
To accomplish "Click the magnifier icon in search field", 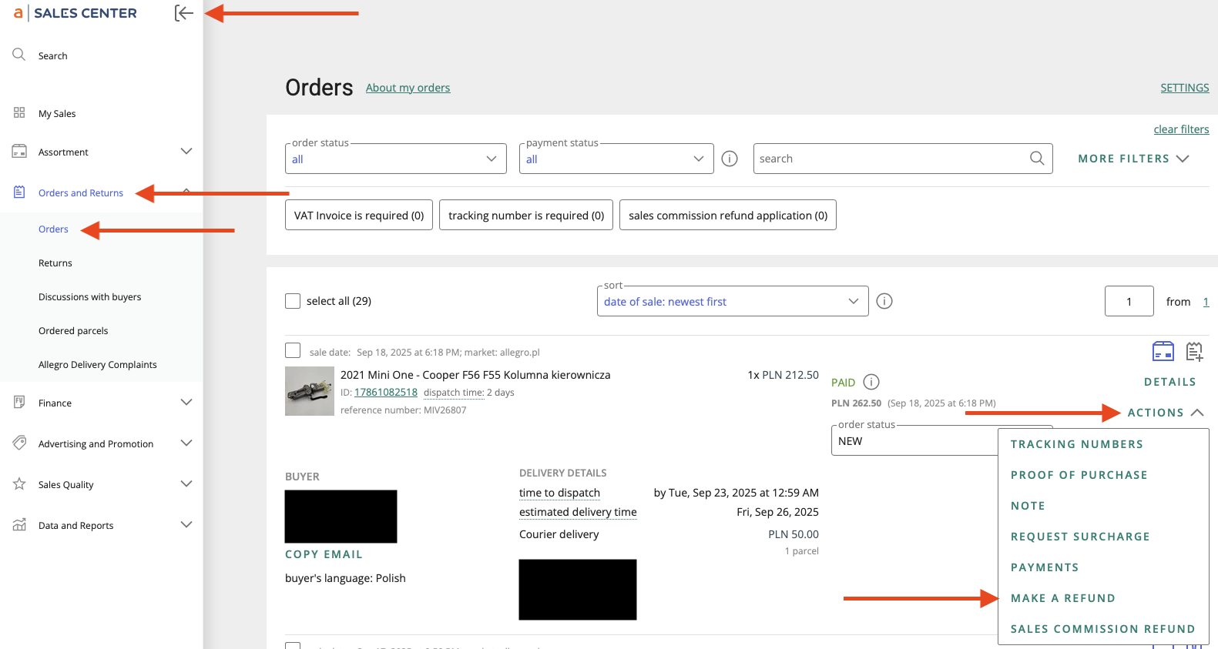I will click(x=1037, y=159).
